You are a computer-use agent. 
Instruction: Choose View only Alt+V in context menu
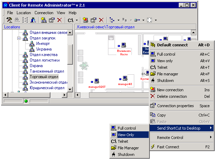pyautogui.click(x=182, y=61)
